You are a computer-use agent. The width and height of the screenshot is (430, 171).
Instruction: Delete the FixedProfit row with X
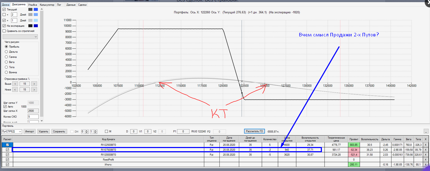(425, 160)
